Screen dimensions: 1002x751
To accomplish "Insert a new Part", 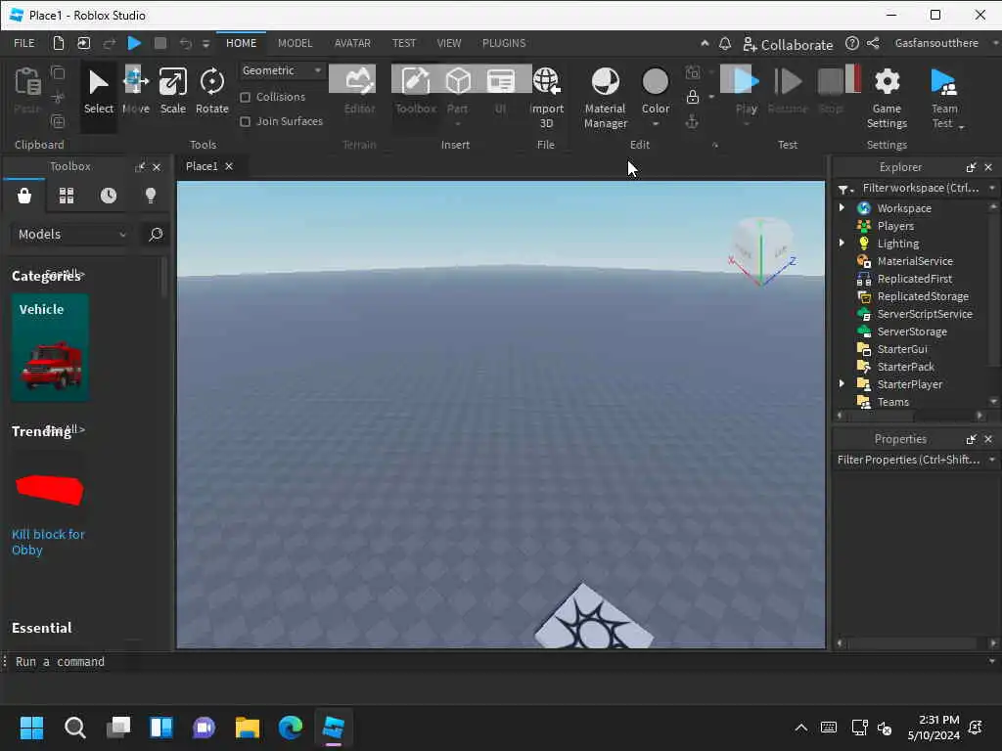I will [458, 91].
